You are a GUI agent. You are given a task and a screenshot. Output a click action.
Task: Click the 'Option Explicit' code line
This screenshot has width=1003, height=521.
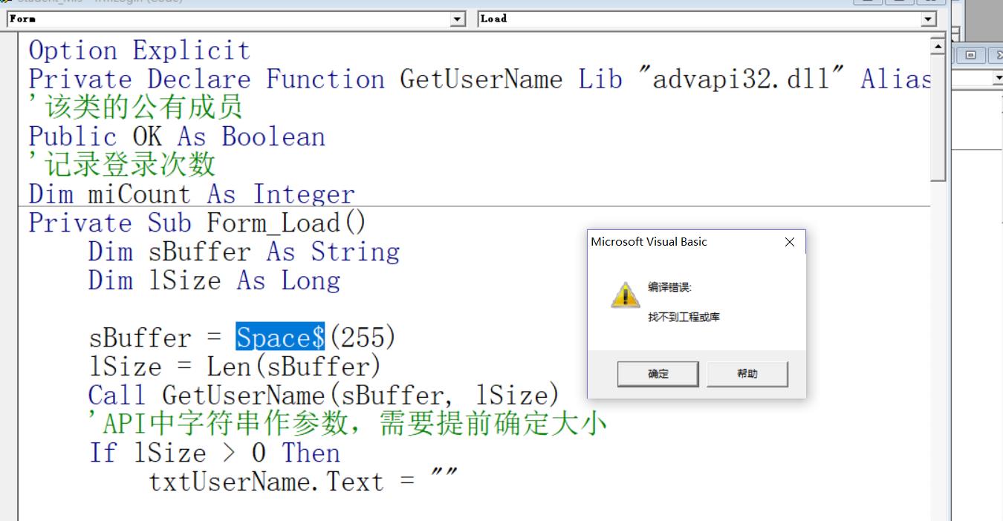click(140, 50)
